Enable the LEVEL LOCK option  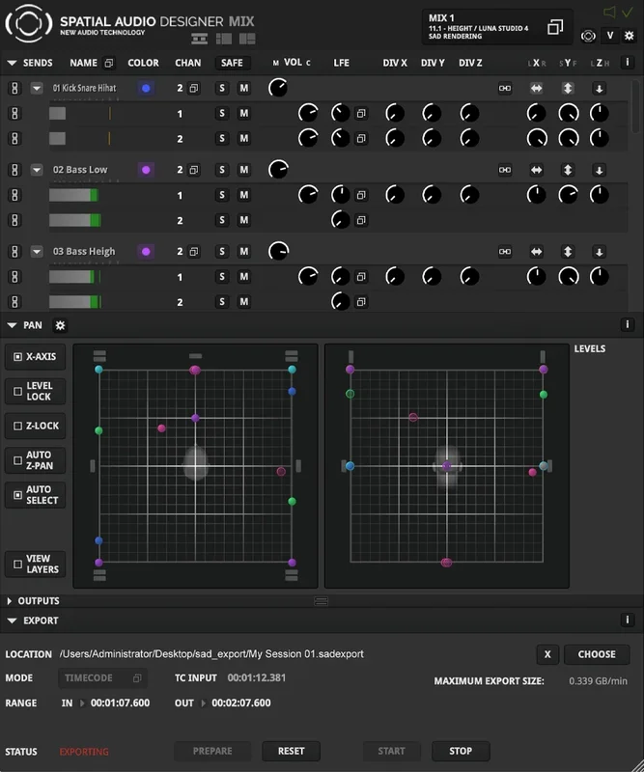[x=35, y=392]
